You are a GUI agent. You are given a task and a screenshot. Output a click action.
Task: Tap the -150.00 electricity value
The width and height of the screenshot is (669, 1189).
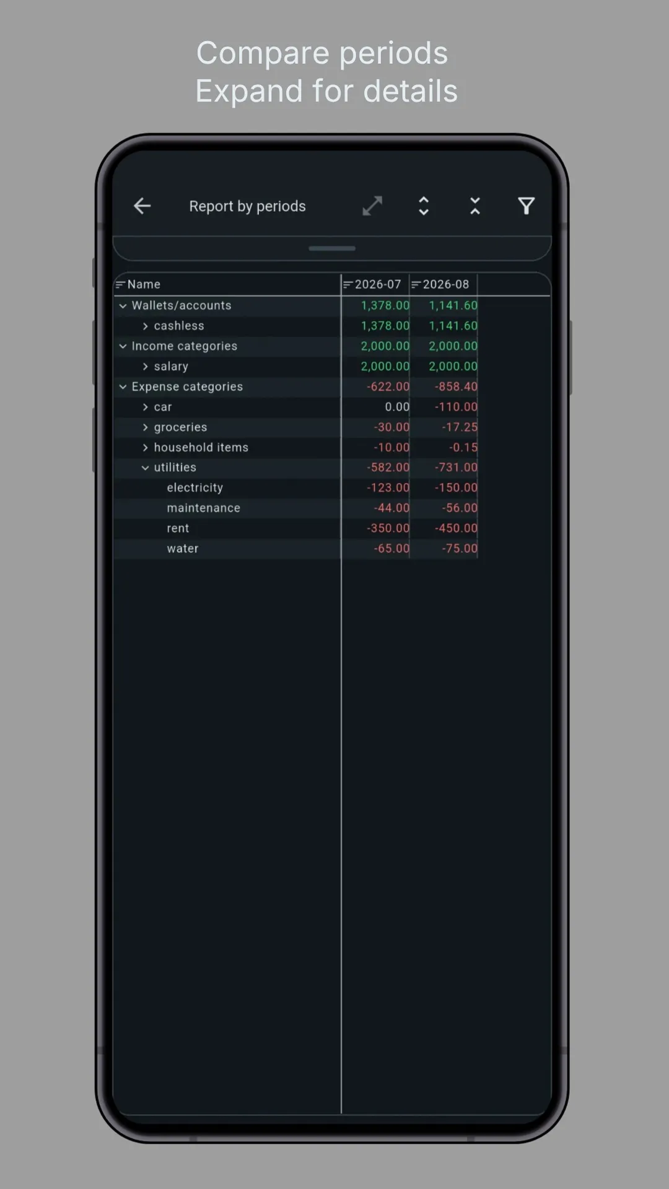pos(456,488)
